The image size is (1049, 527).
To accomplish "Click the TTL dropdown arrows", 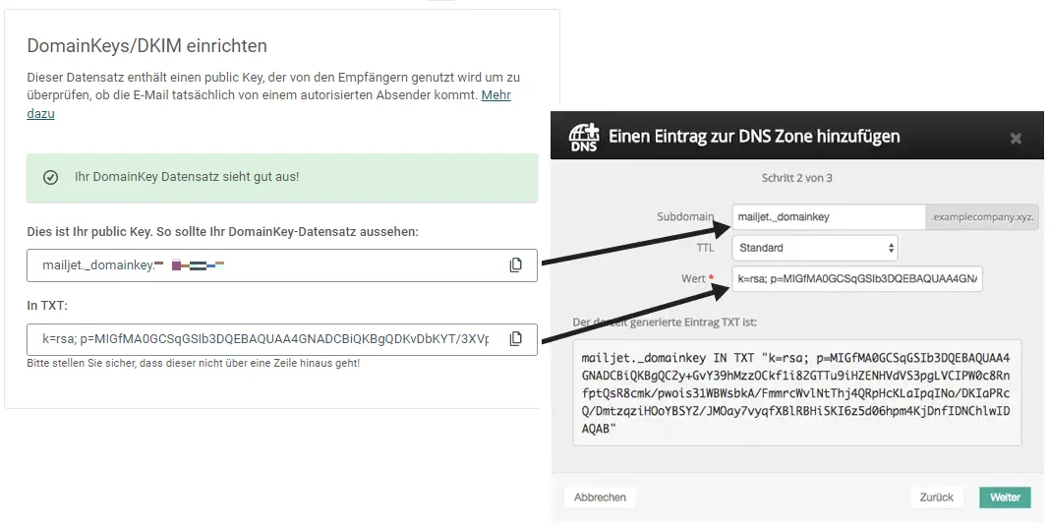I will (891, 248).
